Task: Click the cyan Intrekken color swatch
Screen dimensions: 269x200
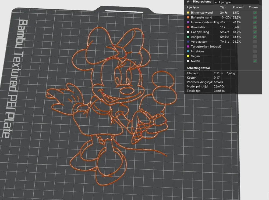Action: click(x=188, y=51)
